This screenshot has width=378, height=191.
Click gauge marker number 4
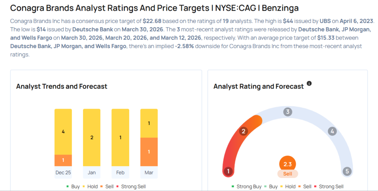[x=332, y=132]
